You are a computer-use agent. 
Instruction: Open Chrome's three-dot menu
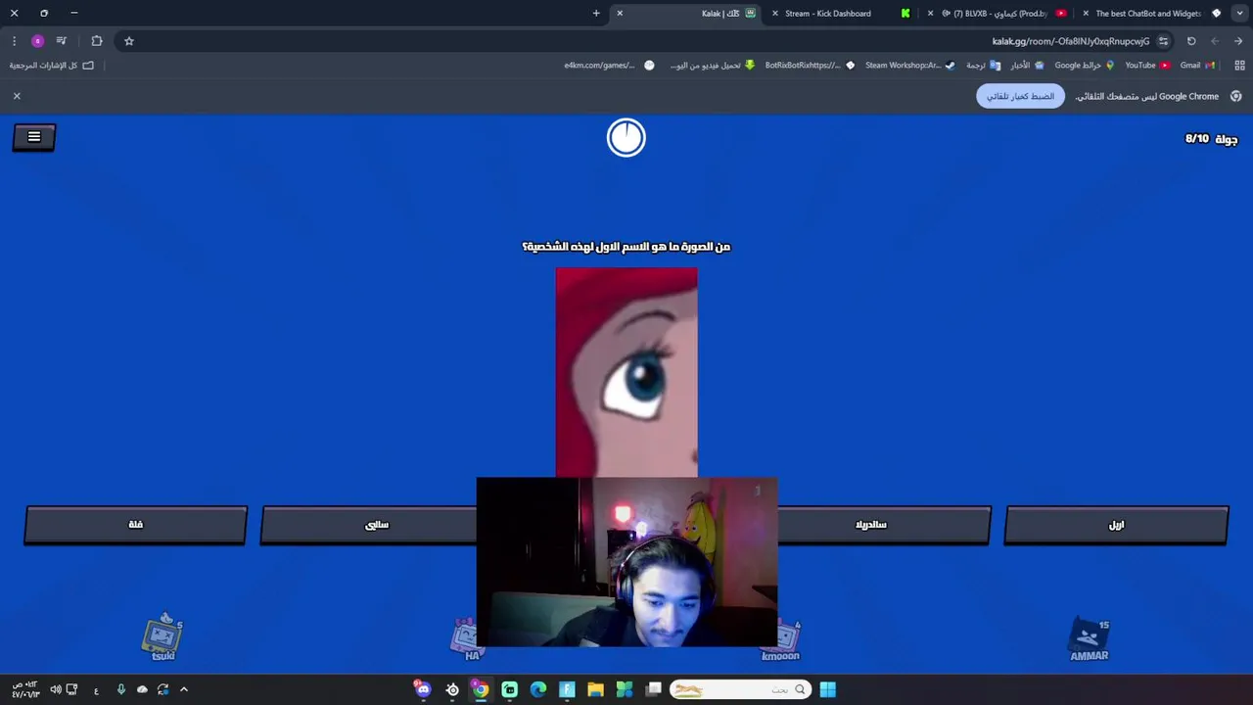14,41
